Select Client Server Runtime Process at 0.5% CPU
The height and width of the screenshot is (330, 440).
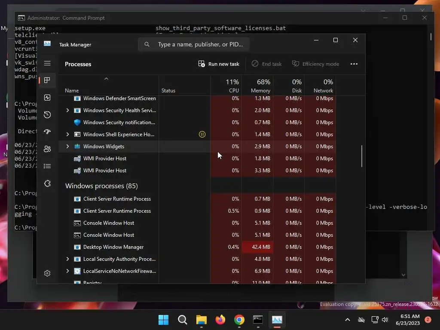[x=197, y=211]
